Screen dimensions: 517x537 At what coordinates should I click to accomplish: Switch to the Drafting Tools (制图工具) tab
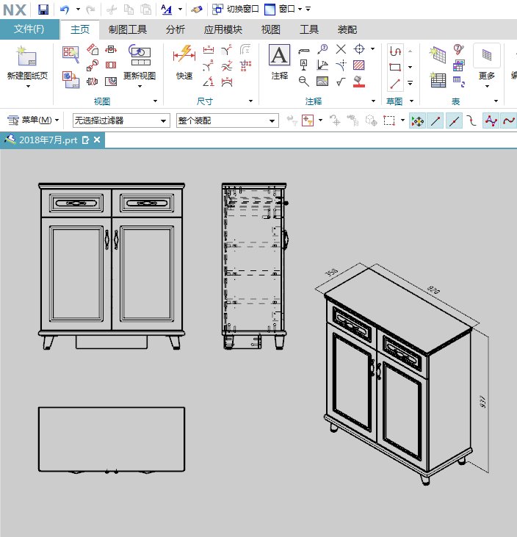pyautogui.click(x=128, y=30)
